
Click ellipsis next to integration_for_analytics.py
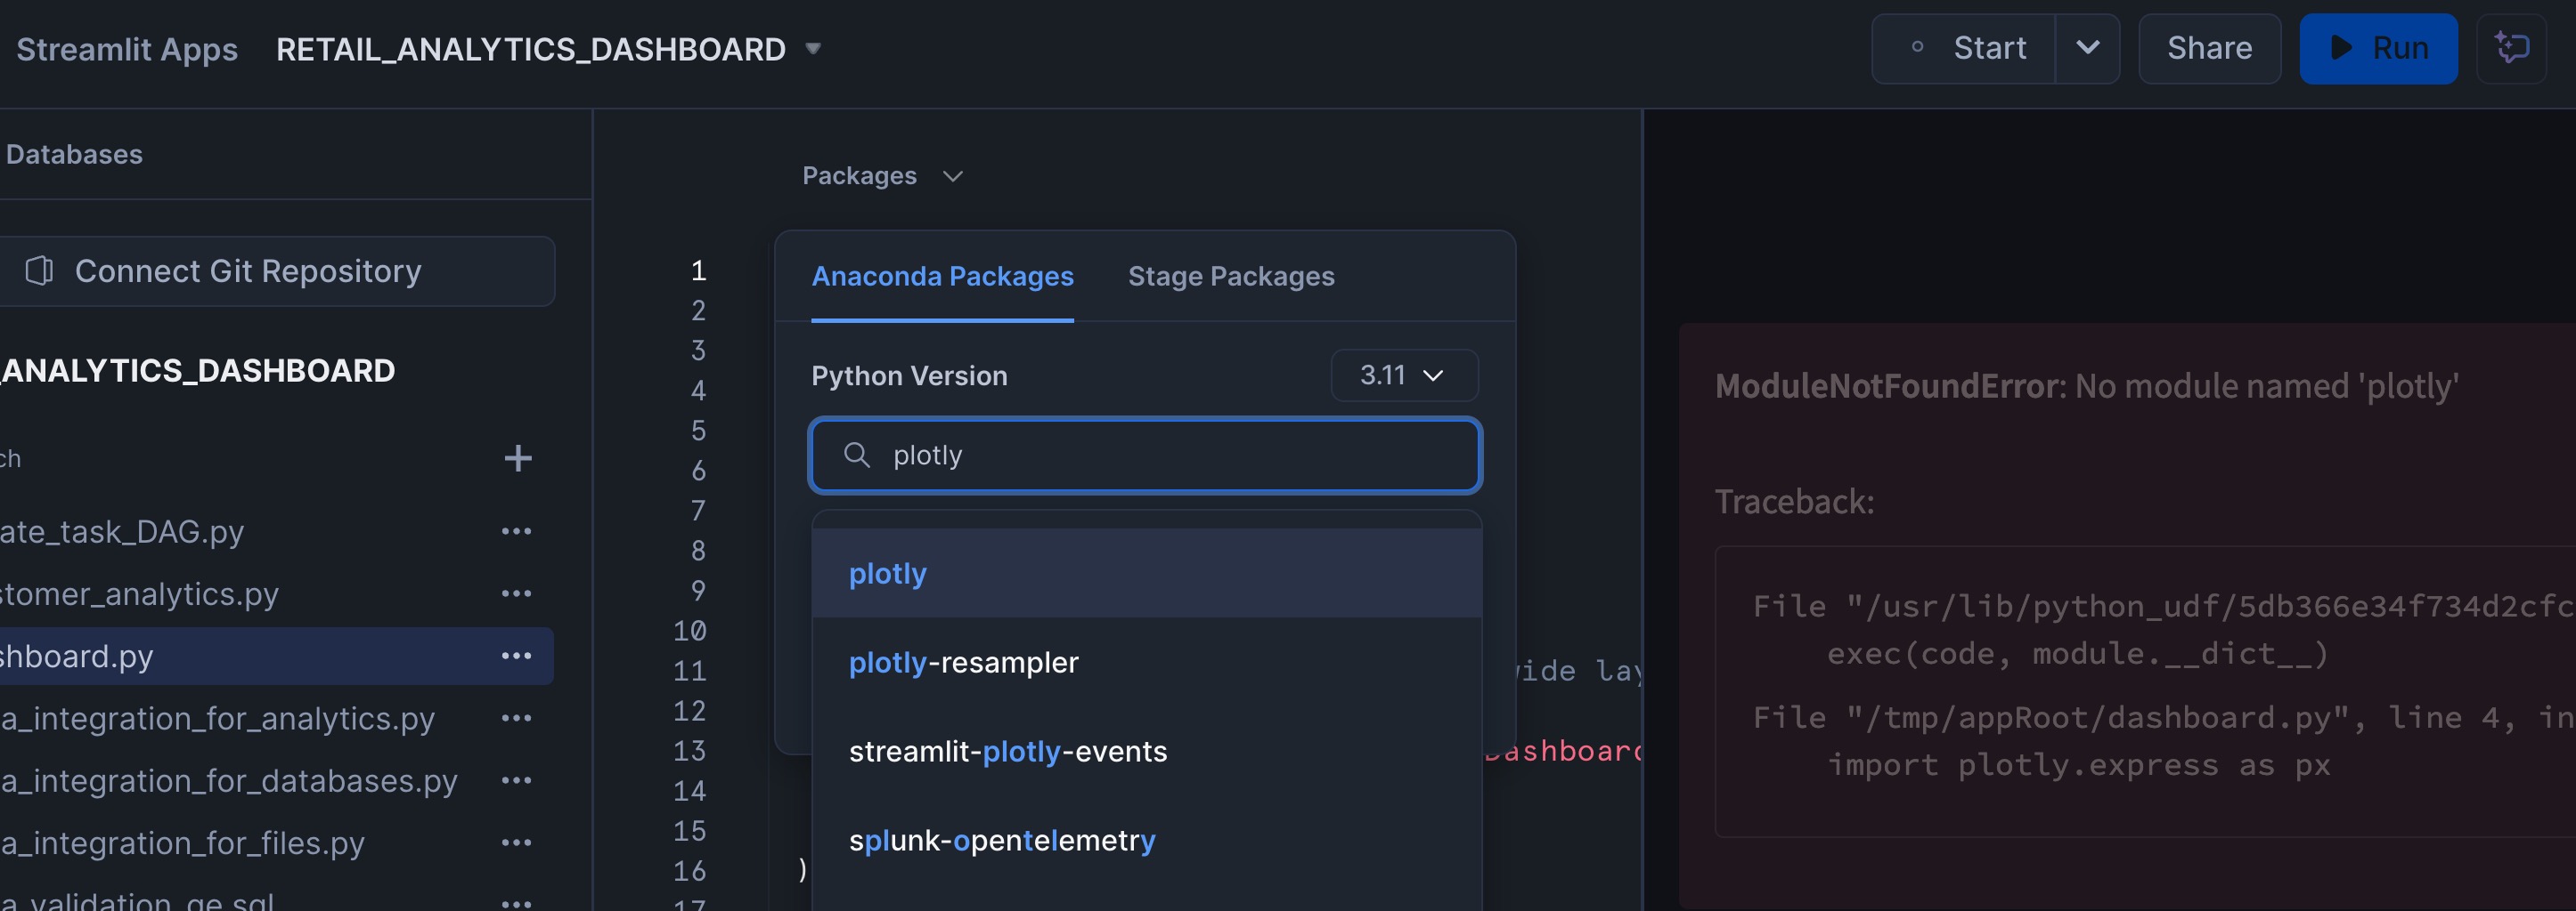516,718
